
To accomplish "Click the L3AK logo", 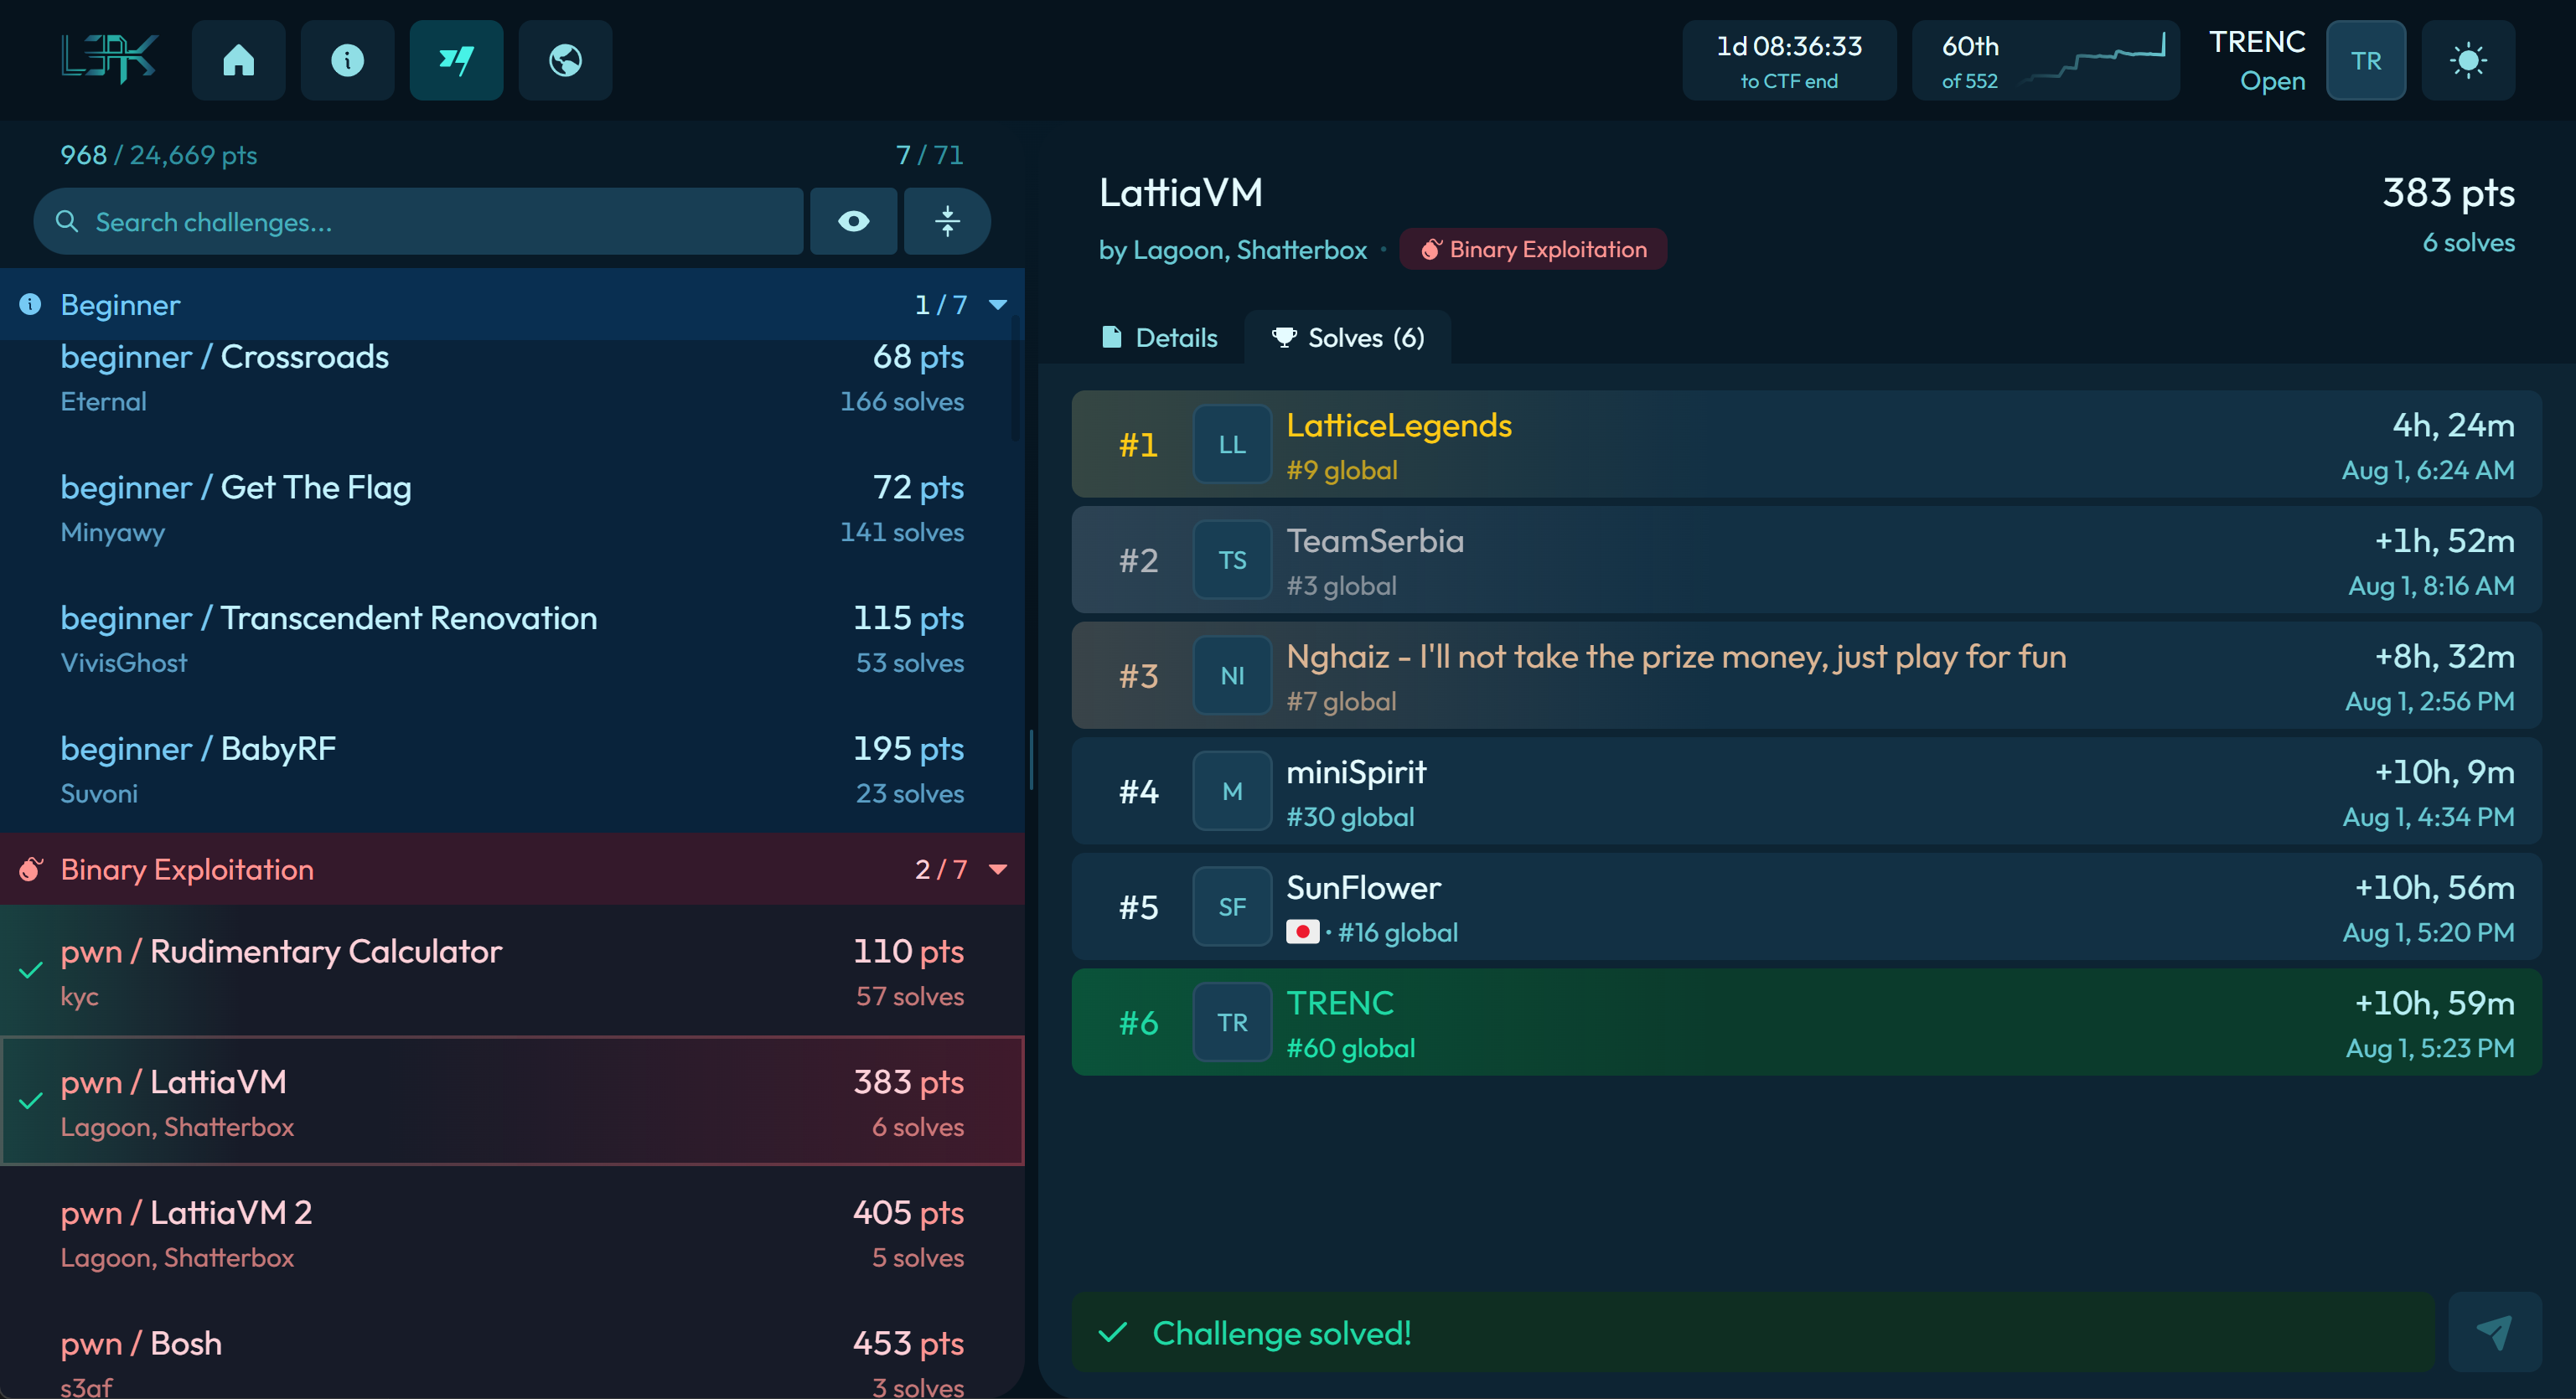I will pyautogui.click(x=109, y=59).
